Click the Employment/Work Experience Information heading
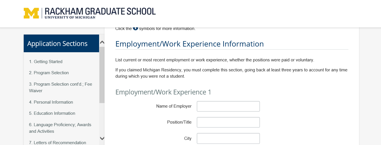The width and height of the screenshot is (381, 145). (x=189, y=44)
